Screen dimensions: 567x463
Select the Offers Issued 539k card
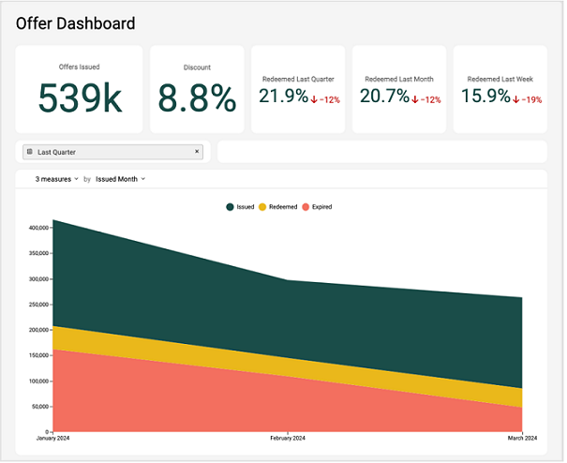click(x=79, y=89)
